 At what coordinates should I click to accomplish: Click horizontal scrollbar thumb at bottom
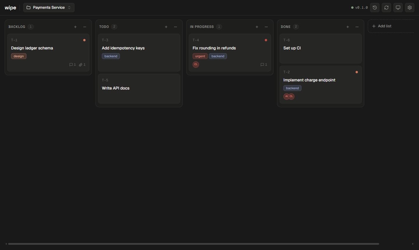[193, 244]
